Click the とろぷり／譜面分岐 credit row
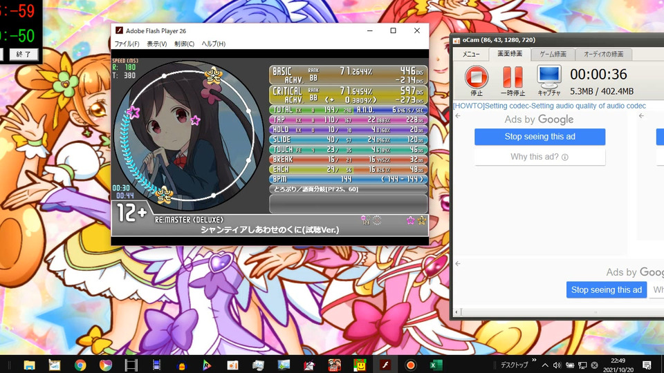The height and width of the screenshot is (373, 664). 348,189
